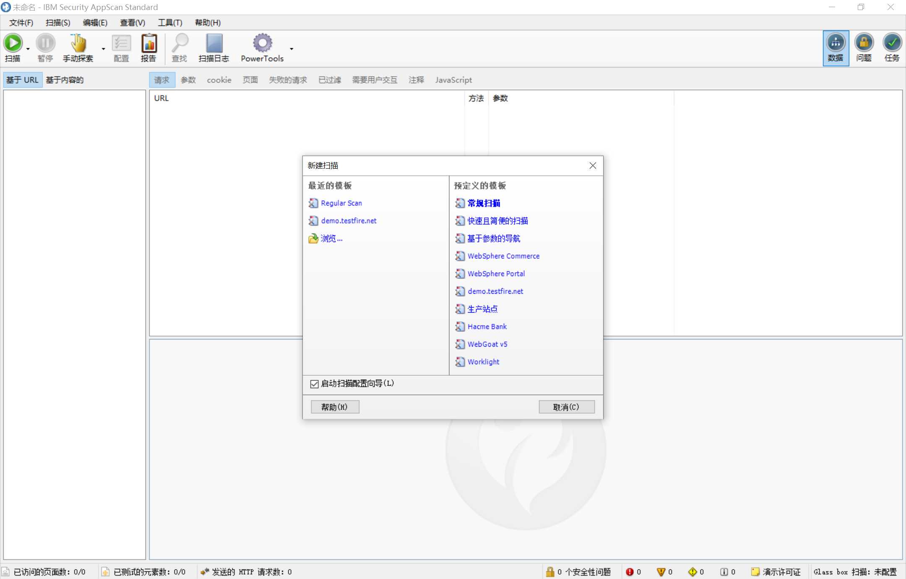Open the 编辑(E) menu

pyautogui.click(x=95, y=23)
